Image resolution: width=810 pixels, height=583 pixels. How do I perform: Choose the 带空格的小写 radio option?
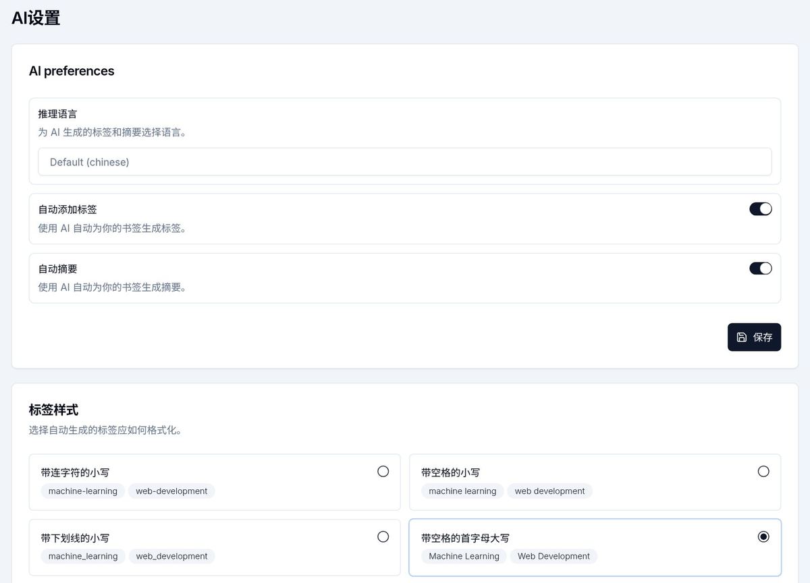[763, 472]
